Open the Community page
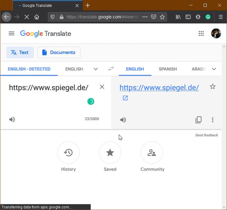 point(152,153)
